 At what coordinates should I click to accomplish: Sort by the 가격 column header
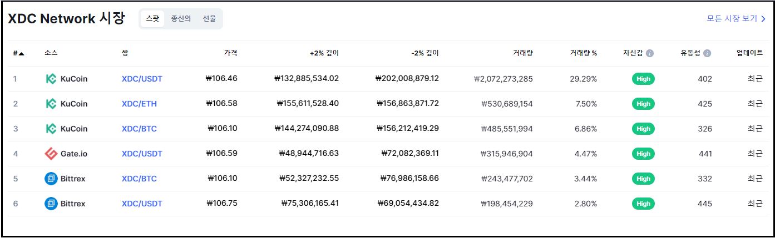point(230,53)
